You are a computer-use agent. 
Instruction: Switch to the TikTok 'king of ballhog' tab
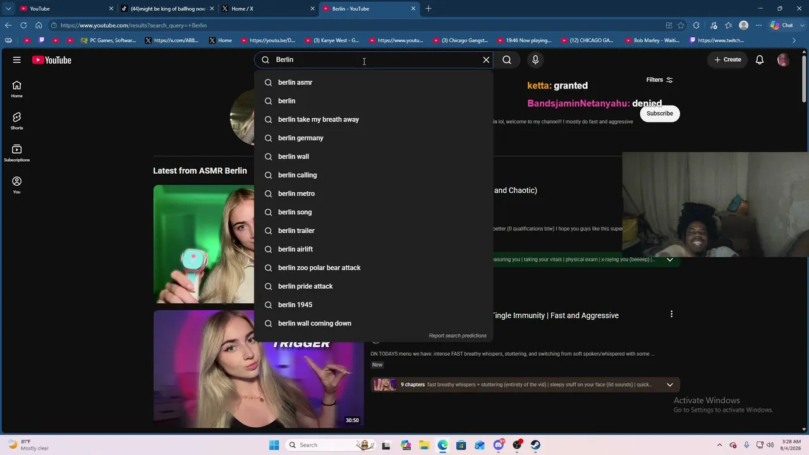(x=167, y=9)
